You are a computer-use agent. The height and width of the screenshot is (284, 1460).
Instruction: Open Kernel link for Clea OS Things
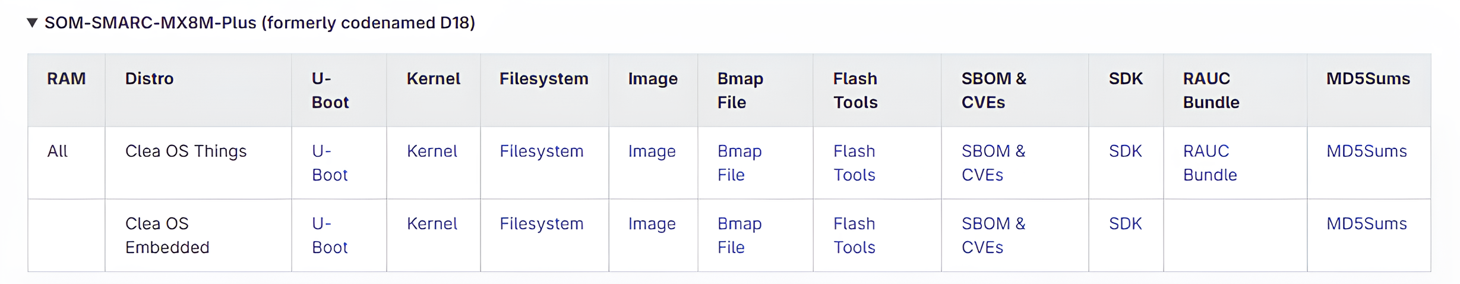(x=432, y=152)
